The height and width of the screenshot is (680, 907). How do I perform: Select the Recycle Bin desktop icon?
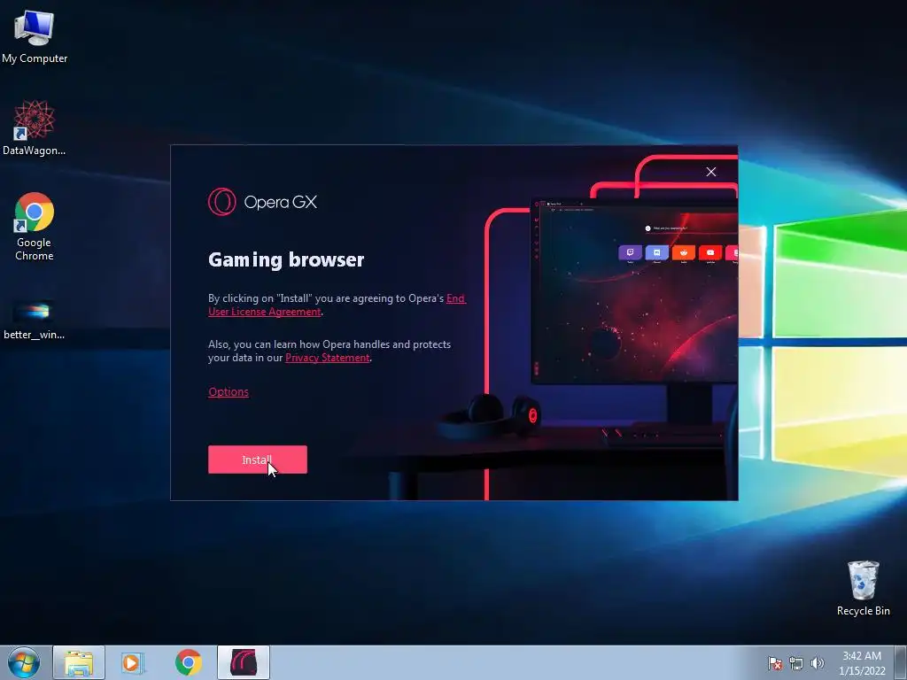pyautogui.click(x=863, y=588)
